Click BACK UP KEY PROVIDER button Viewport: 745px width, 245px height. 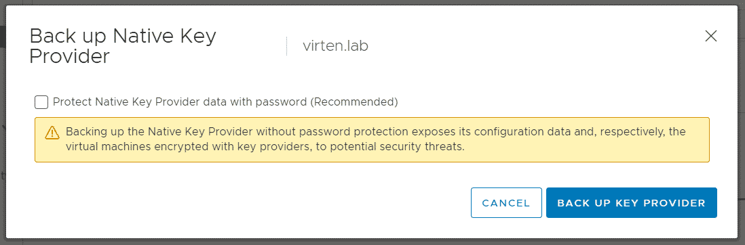click(631, 203)
